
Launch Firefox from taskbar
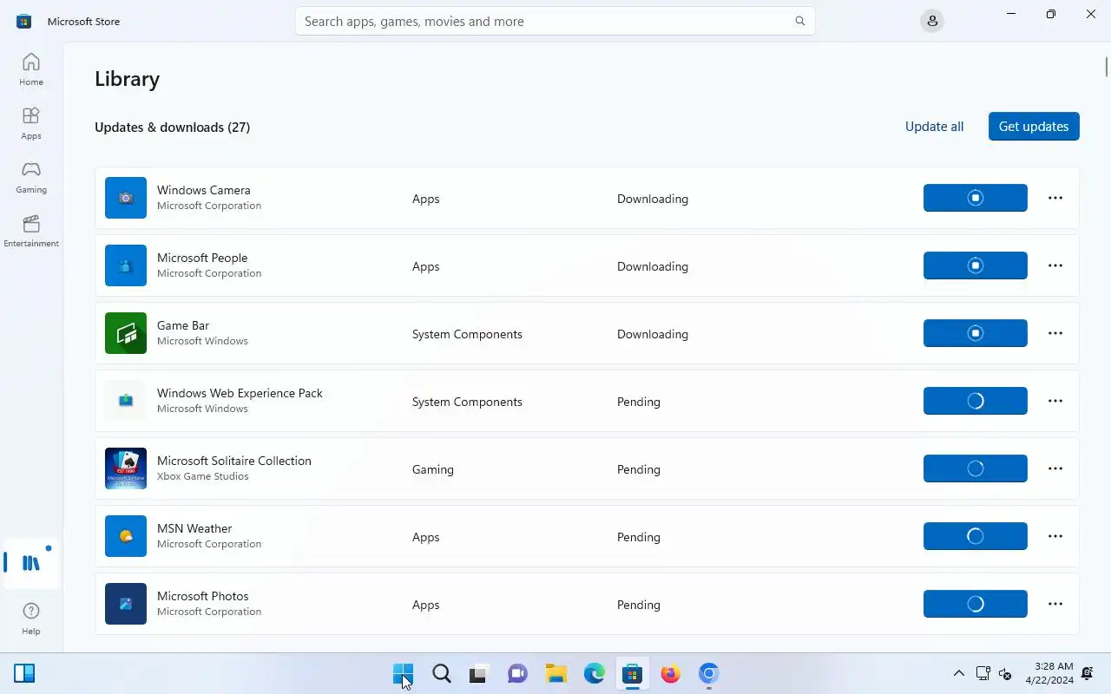pyautogui.click(x=670, y=673)
